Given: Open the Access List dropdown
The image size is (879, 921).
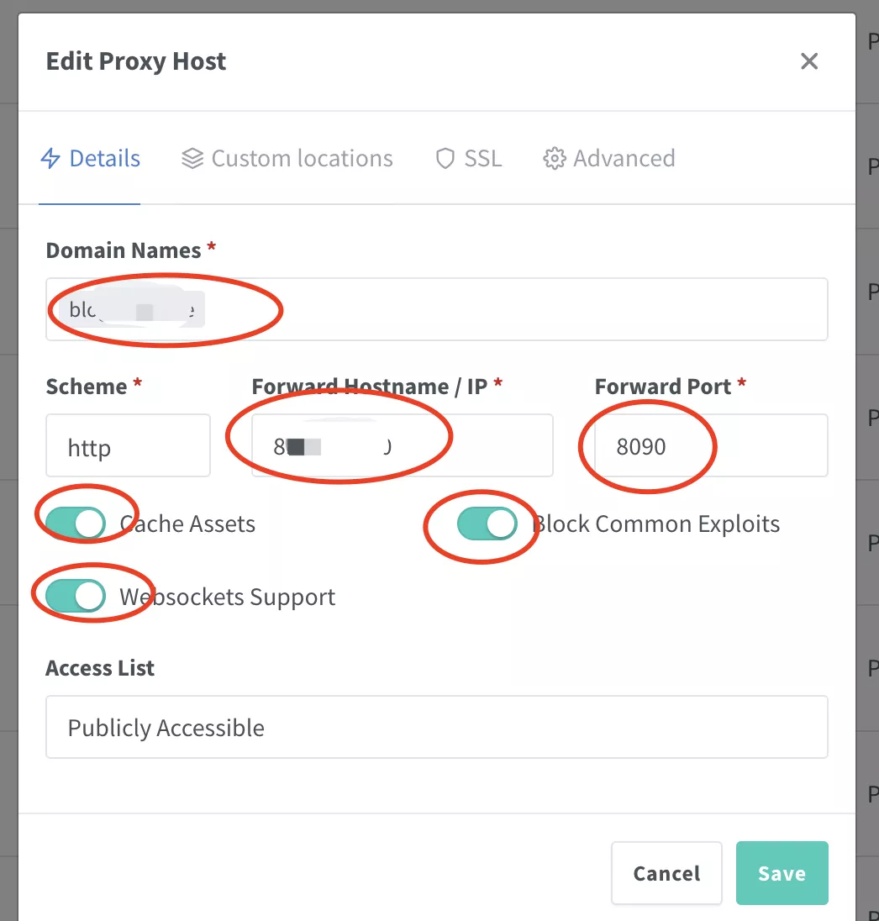Looking at the screenshot, I should coord(436,727).
